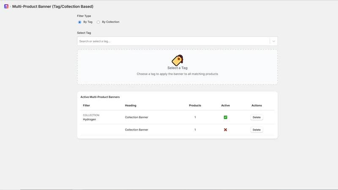Click 'Collection Banner' heading in the inactive row
Image resolution: width=338 pixels, height=190 pixels.
[136, 130]
